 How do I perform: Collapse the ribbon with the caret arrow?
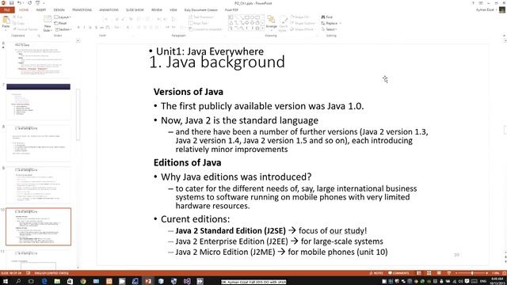(x=504, y=36)
